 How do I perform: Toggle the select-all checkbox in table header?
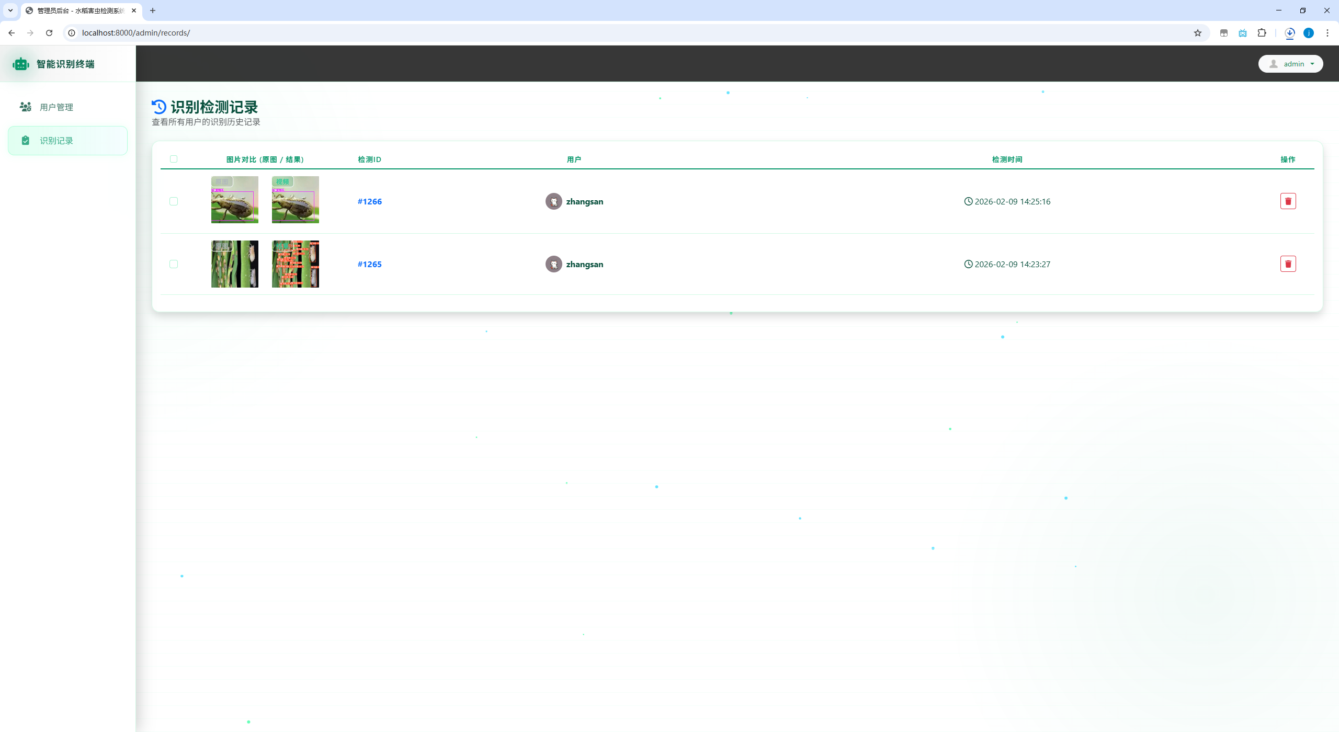[x=174, y=159]
